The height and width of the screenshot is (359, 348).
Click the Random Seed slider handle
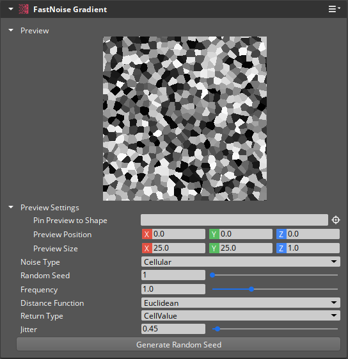click(x=212, y=275)
